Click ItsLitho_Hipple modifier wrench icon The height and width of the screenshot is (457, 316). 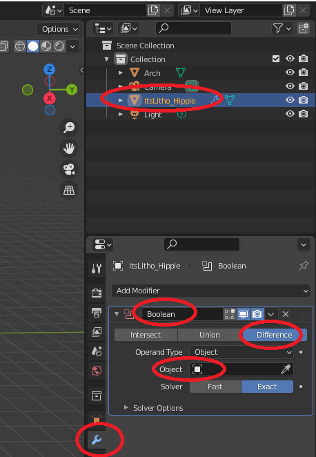[x=215, y=100]
